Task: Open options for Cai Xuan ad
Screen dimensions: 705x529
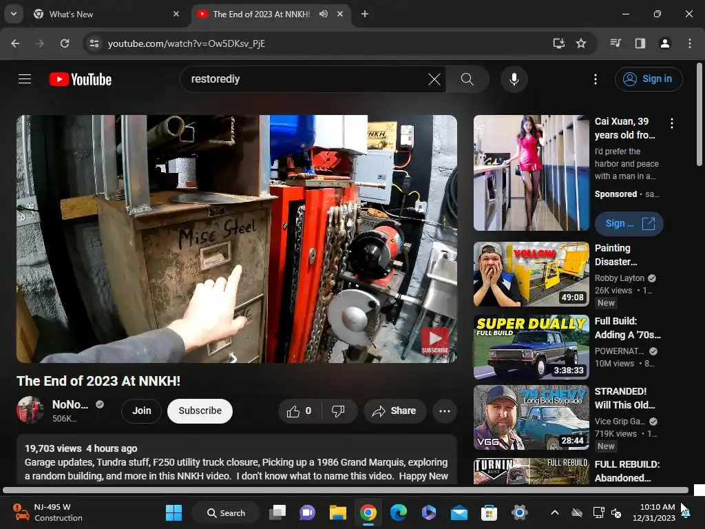Action: tap(672, 123)
